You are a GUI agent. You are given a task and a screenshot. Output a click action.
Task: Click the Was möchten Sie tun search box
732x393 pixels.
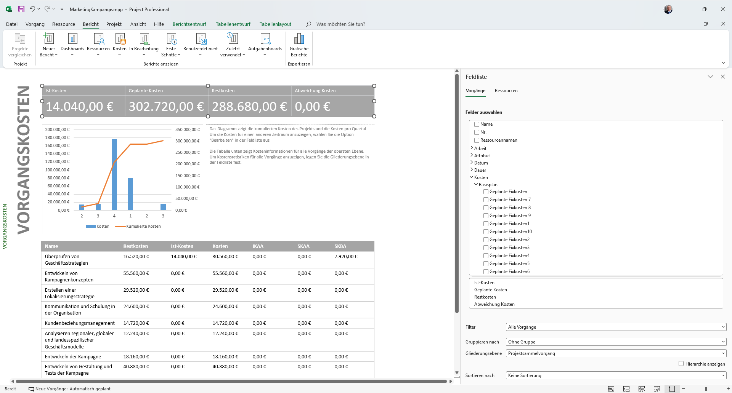coord(340,24)
